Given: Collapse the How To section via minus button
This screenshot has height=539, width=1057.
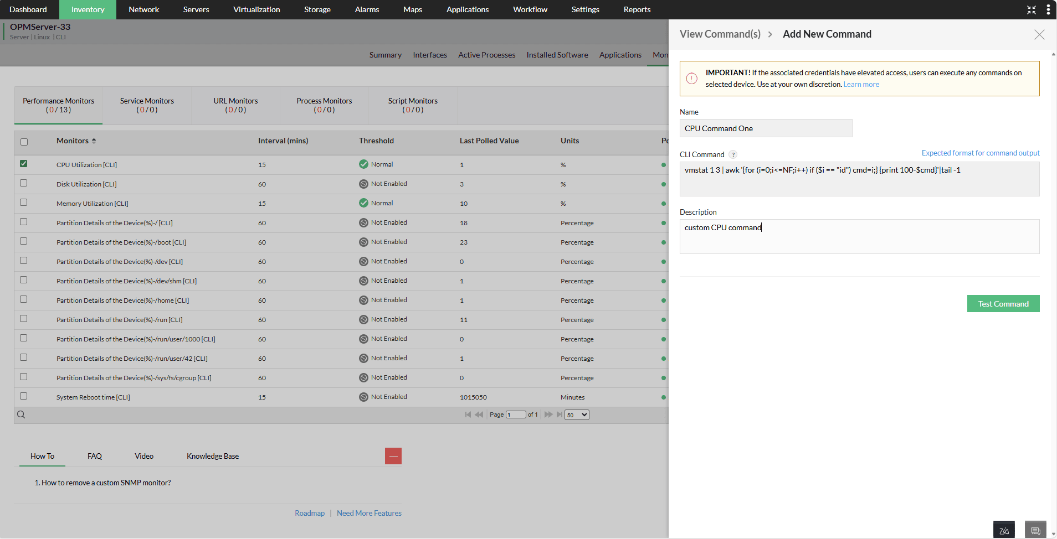Looking at the screenshot, I should click(x=393, y=455).
